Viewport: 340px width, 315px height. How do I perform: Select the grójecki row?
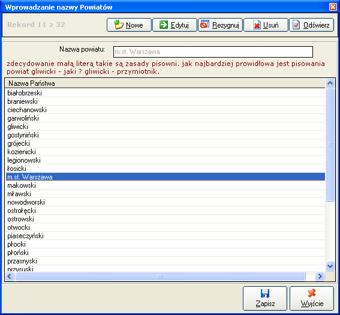click(x=165, y=143)
